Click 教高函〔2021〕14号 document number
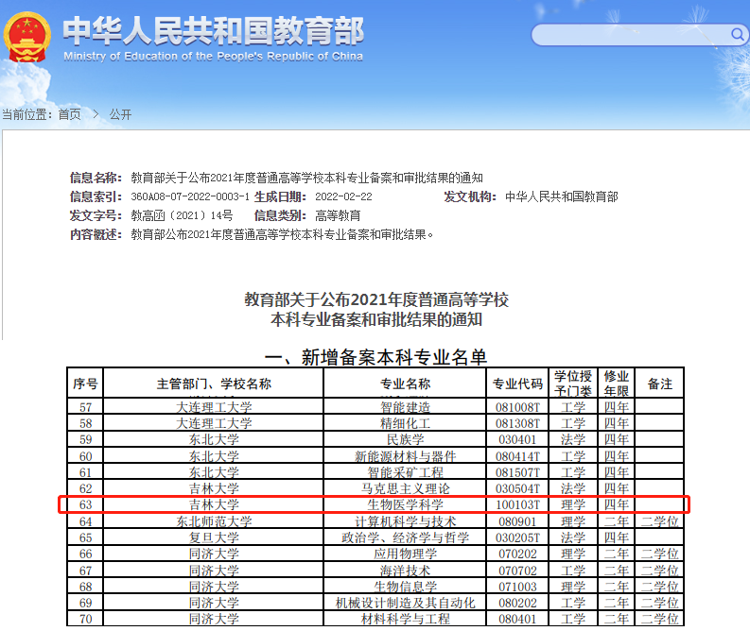The image size is (750, 631). (182, 216)
